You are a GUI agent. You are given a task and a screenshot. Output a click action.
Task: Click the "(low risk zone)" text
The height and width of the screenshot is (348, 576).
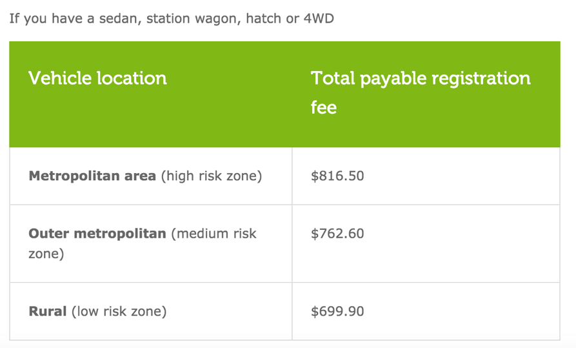pos(119,312)
